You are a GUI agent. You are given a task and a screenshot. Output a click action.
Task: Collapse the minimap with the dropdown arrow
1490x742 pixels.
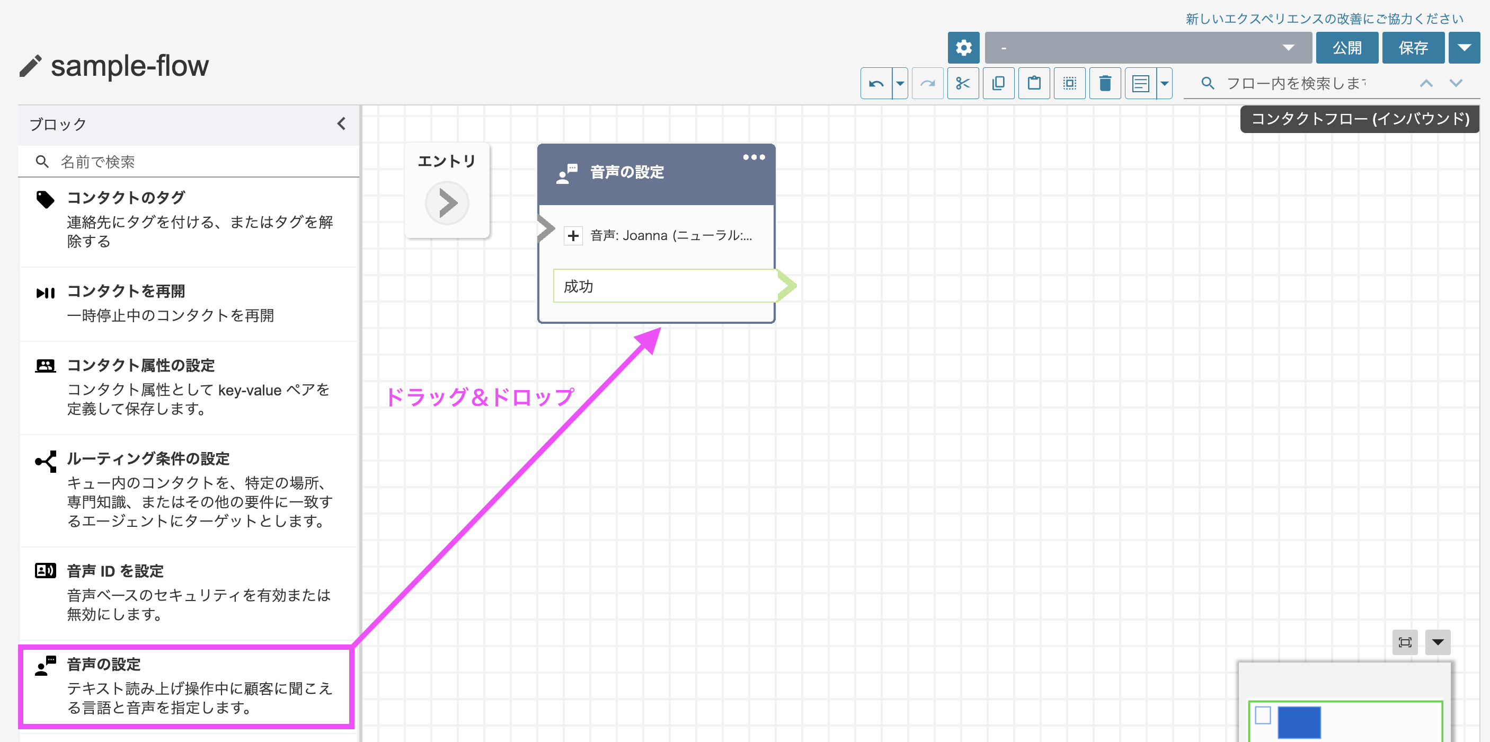pos(1438,642)
